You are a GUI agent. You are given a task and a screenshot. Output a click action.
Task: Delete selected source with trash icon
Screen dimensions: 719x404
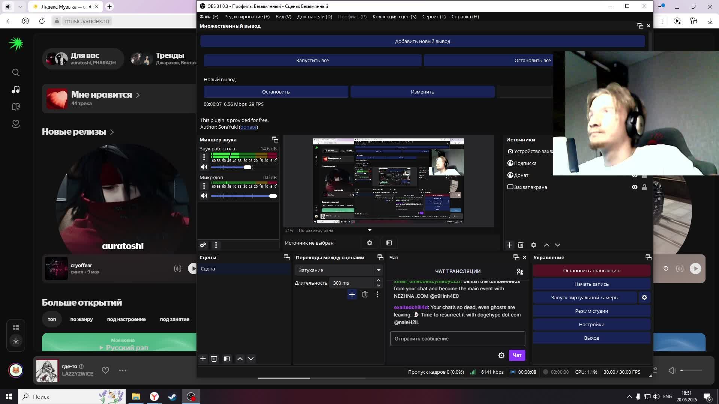pyautogui.click(x=521, y=245)
